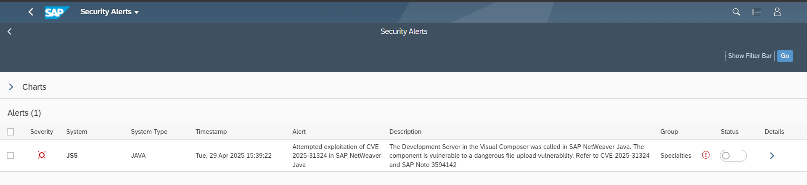The height and width of the screenshot is (185, 807).
Task: Open the user profile icon
Action: (777, 12)
